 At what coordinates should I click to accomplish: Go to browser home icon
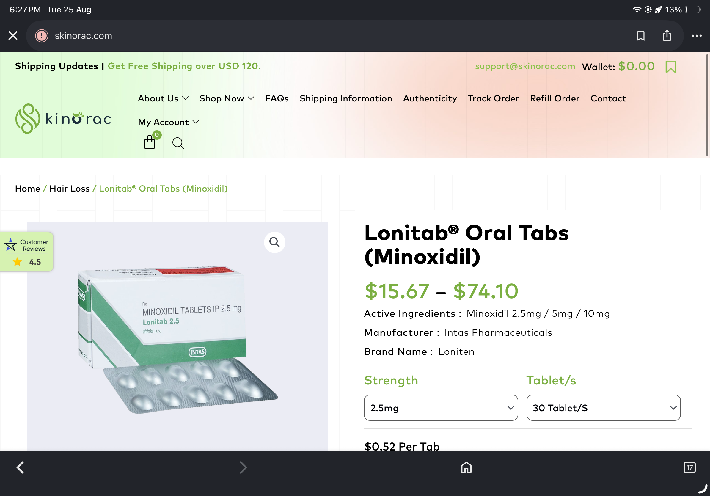466,467
